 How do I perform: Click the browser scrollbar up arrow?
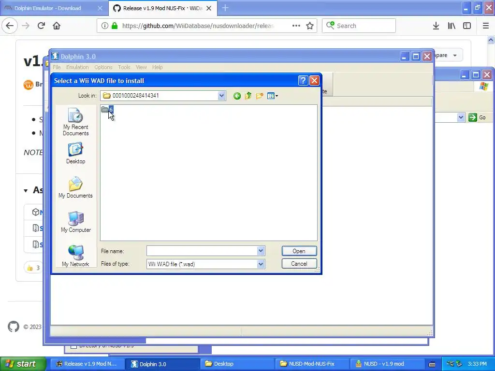[x=491, y=40]
